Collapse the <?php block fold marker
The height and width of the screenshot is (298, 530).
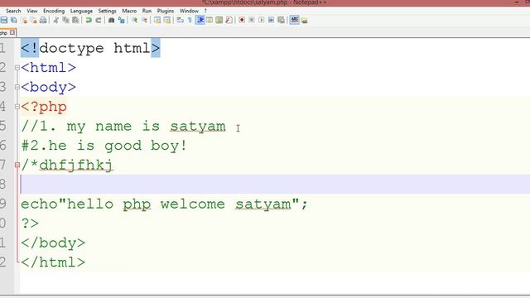pyautogui.click(x=17, y=107)
